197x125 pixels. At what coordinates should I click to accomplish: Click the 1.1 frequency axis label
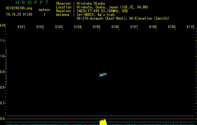click(3, 41)
